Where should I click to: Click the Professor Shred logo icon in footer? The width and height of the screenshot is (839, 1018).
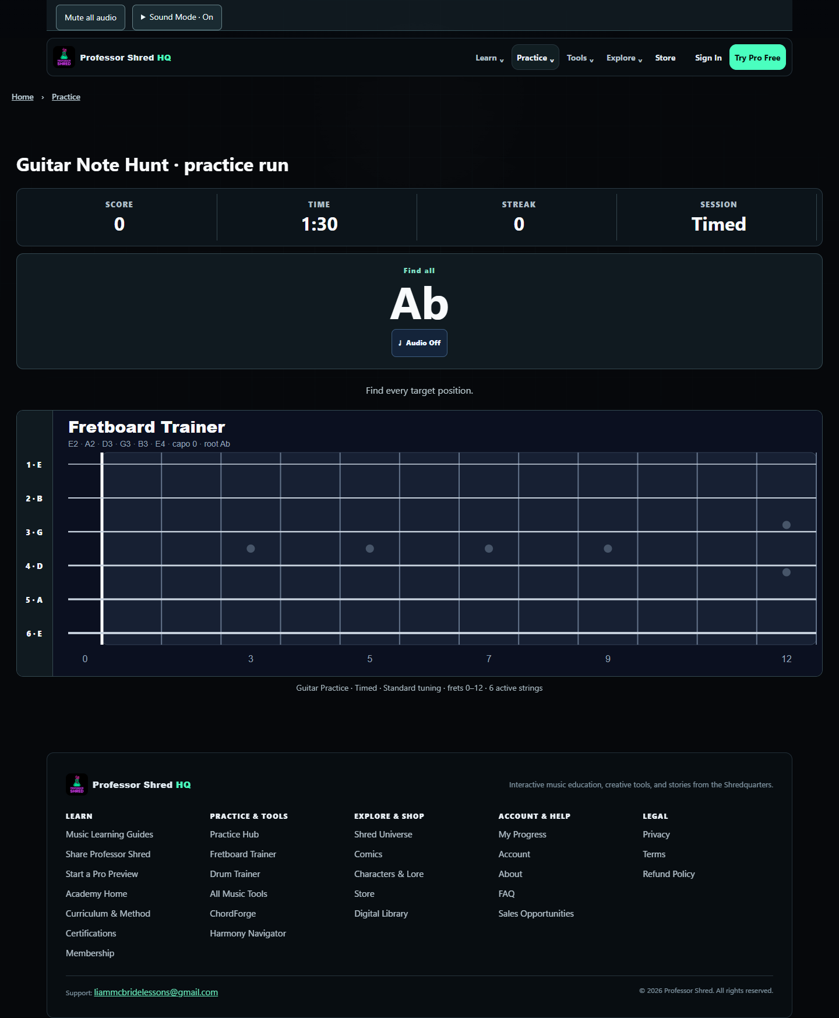(x=77, y=784)
